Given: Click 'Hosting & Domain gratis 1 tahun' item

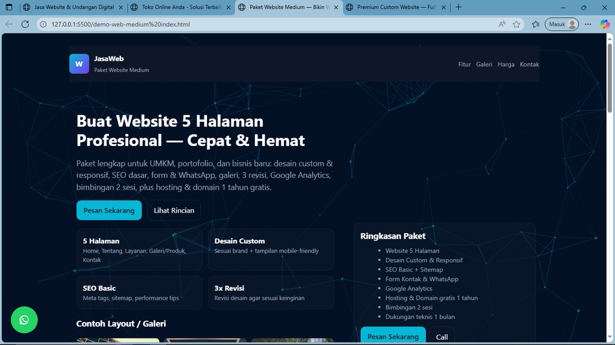Looking at the screenshot, I should click(x=431, y=298).
